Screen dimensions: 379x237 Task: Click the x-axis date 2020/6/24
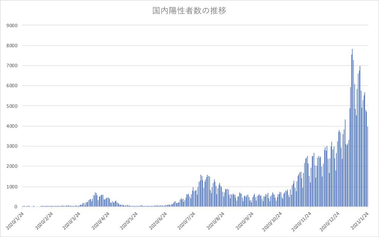tap(158, 221)
